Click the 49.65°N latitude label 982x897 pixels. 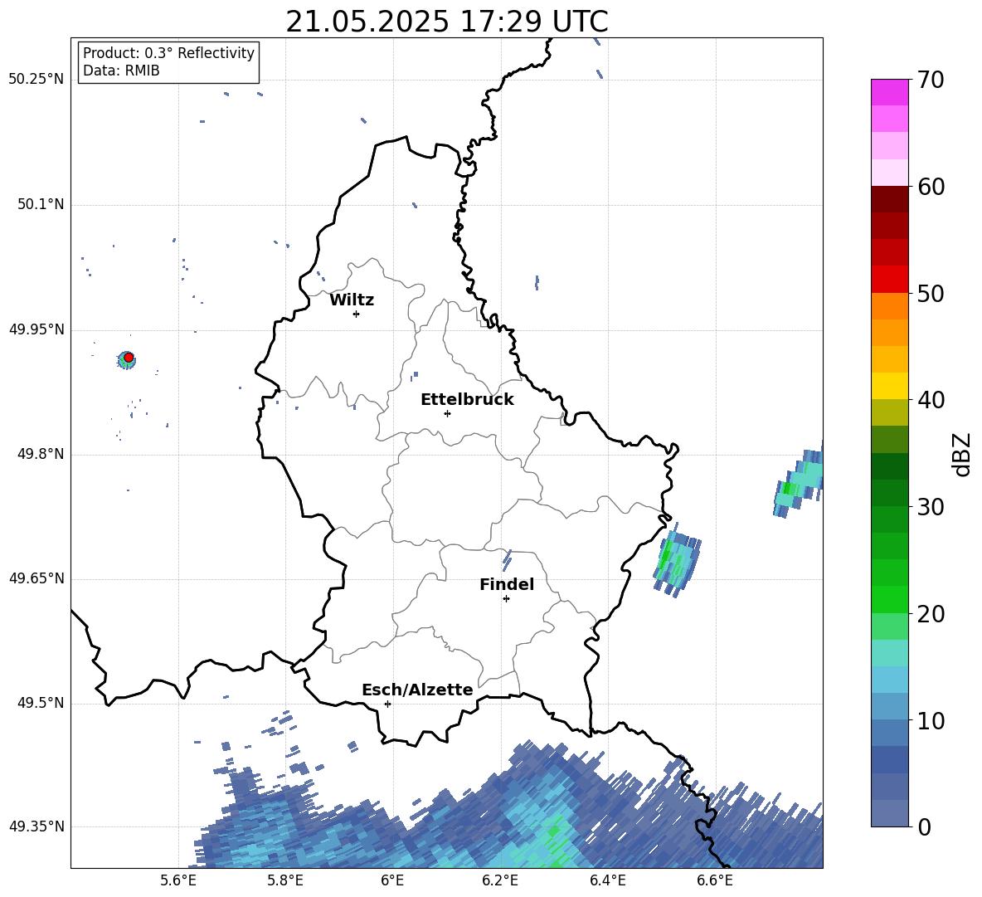[36, 578]
